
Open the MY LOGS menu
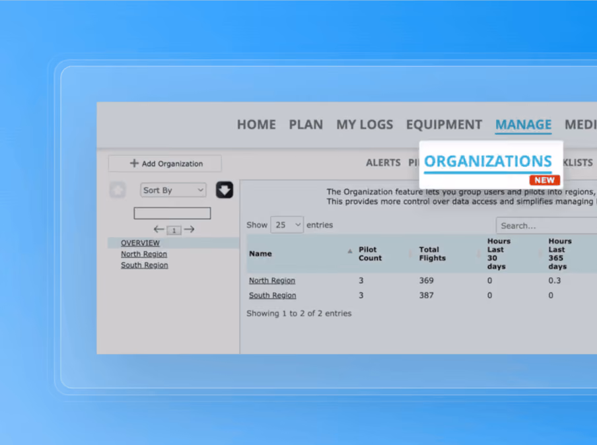365,125
